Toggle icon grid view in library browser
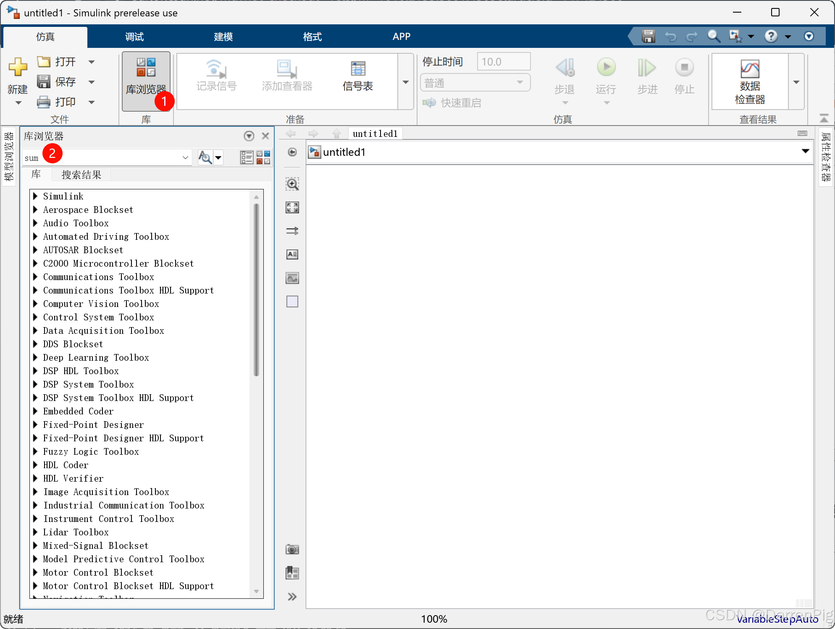Image resolution: width=835 pixels, height=629 pixels. point(263,157)
